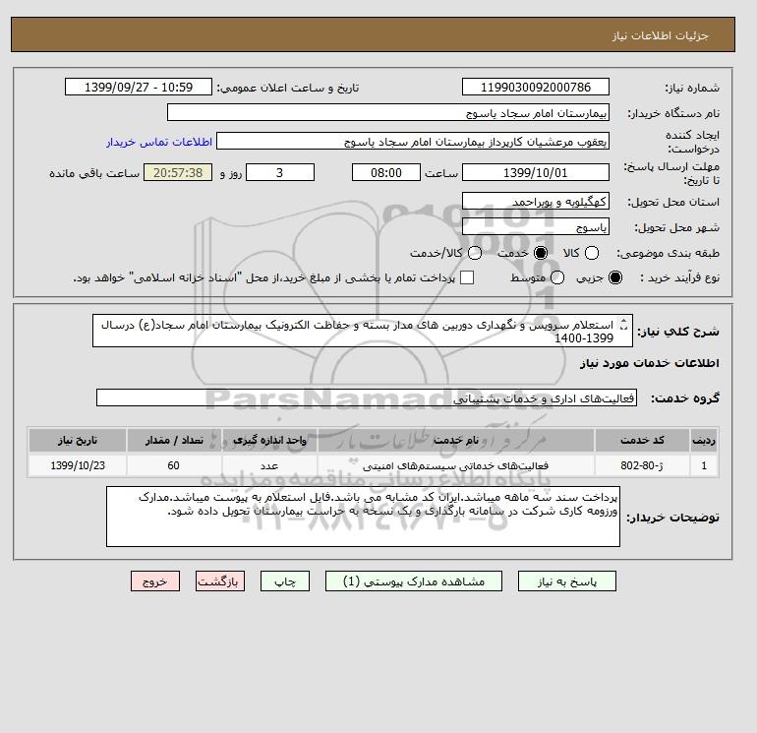
Task: Click the description box scroll stepper
Action: 623,325
